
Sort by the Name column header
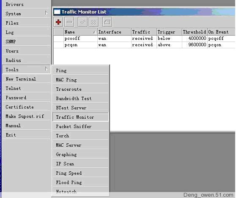80,32
